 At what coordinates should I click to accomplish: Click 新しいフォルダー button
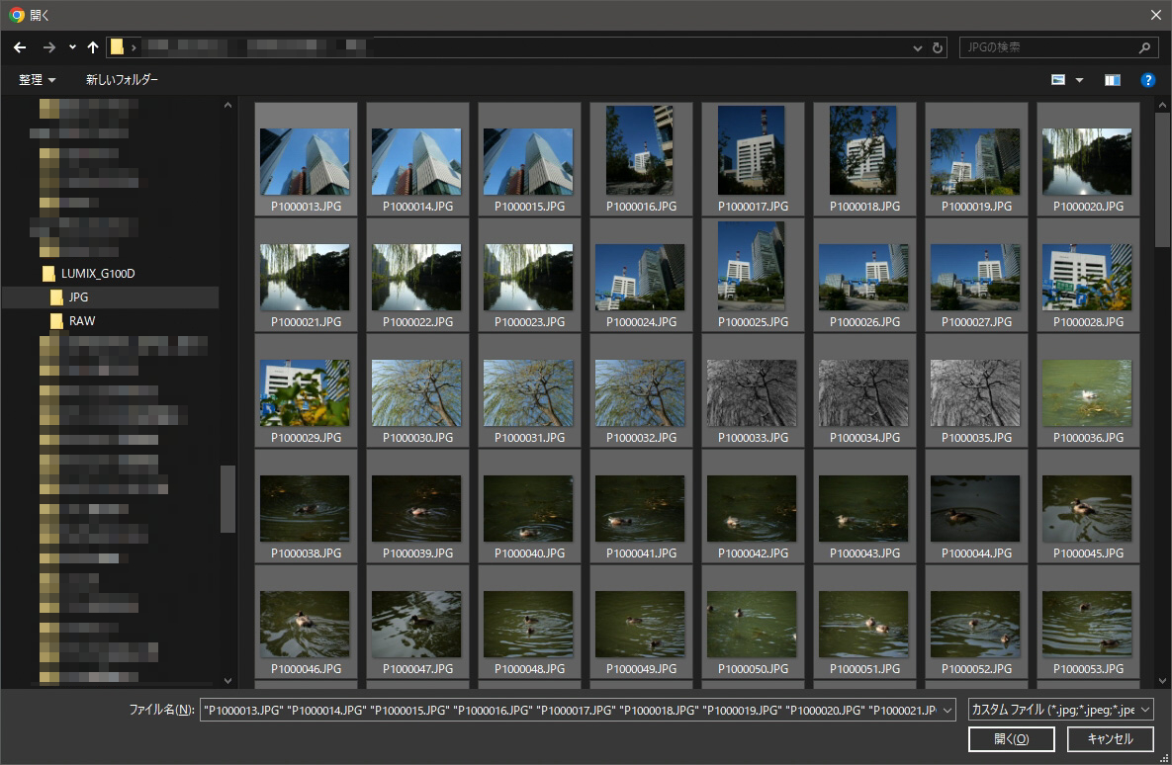coord(122,79)
